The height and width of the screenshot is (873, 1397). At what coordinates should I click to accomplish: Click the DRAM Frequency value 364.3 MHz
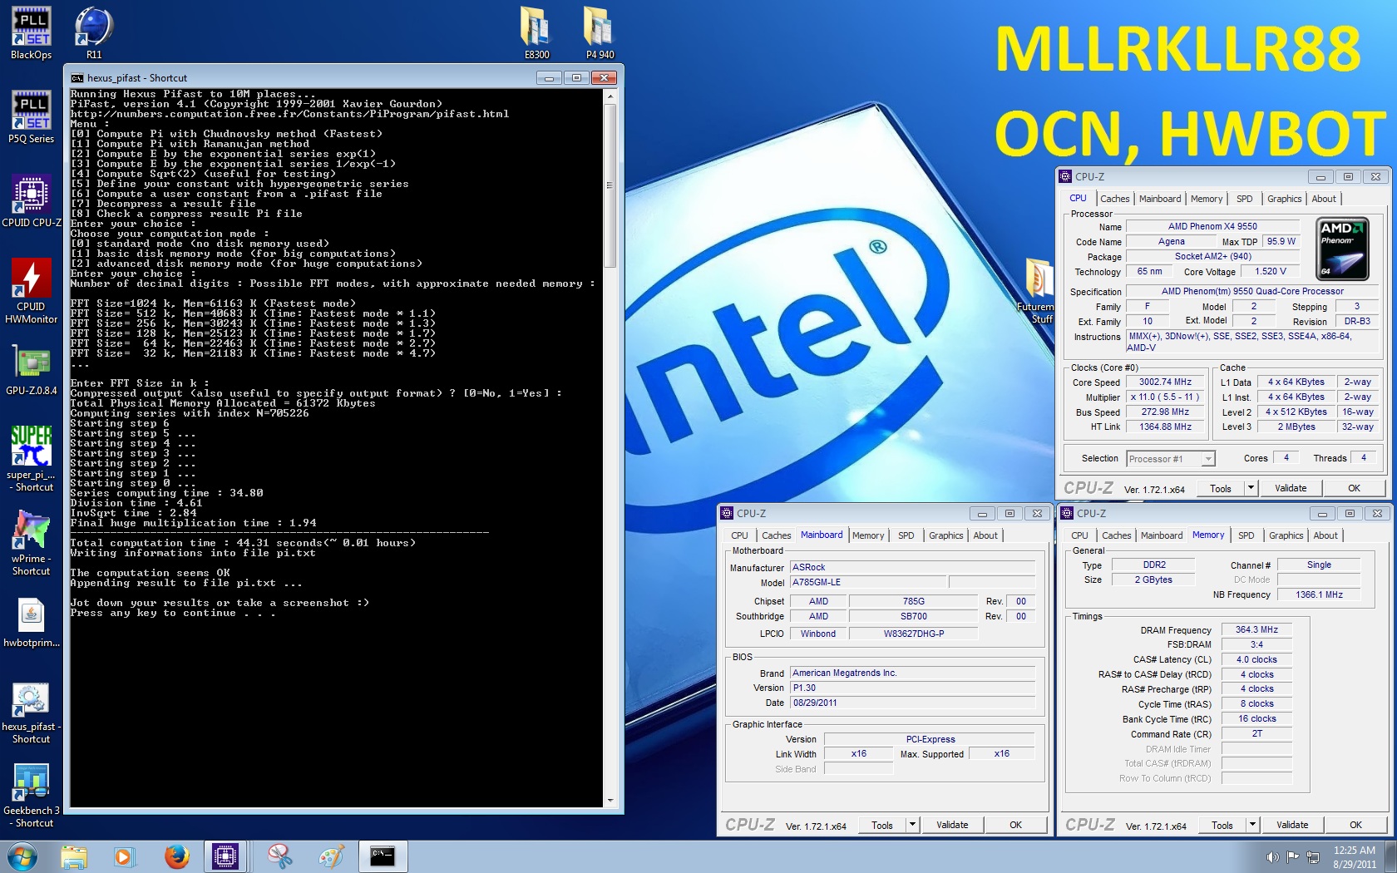[x=1256, y=629]
